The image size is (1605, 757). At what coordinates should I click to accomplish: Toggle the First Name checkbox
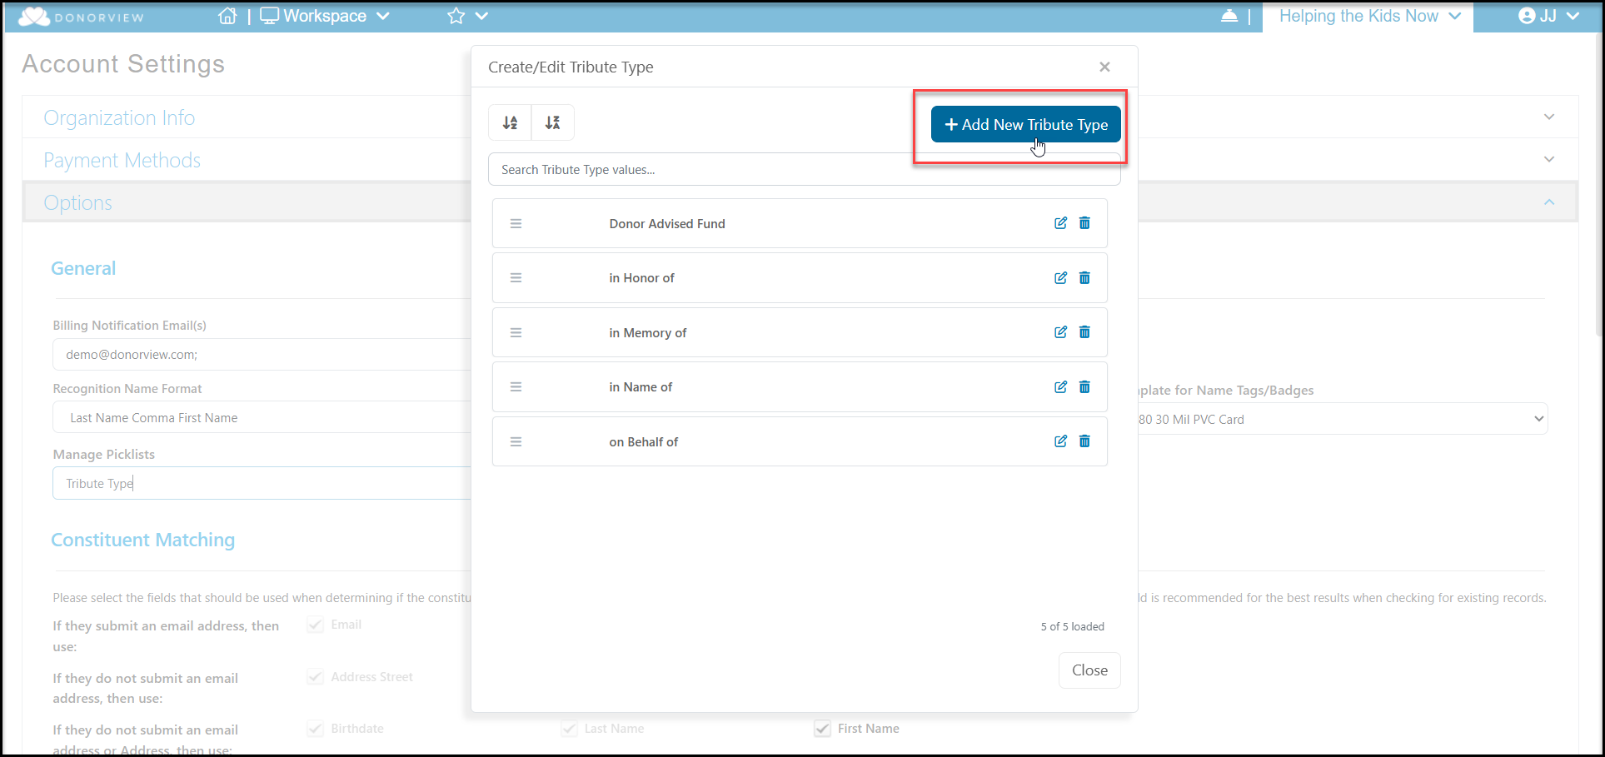822,729
